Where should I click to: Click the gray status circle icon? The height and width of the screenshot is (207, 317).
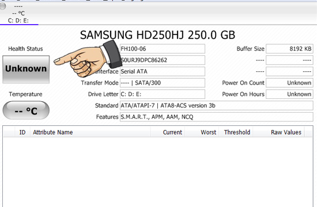[3, 6]
